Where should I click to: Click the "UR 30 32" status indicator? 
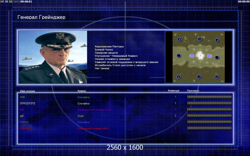coord(6,2)
